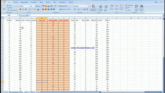The image size is (165, 93).
Task: Click Decrease Decimal
Action: click(x=87, y=10)
